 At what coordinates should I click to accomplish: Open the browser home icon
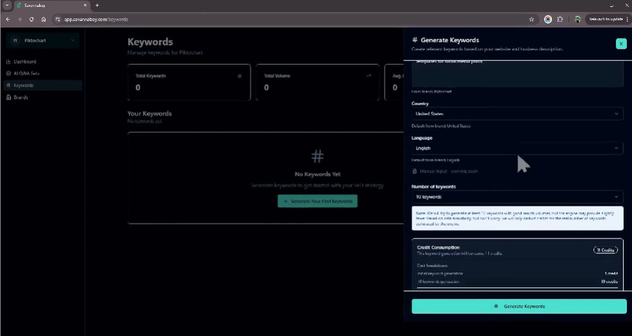click(44, 20)
